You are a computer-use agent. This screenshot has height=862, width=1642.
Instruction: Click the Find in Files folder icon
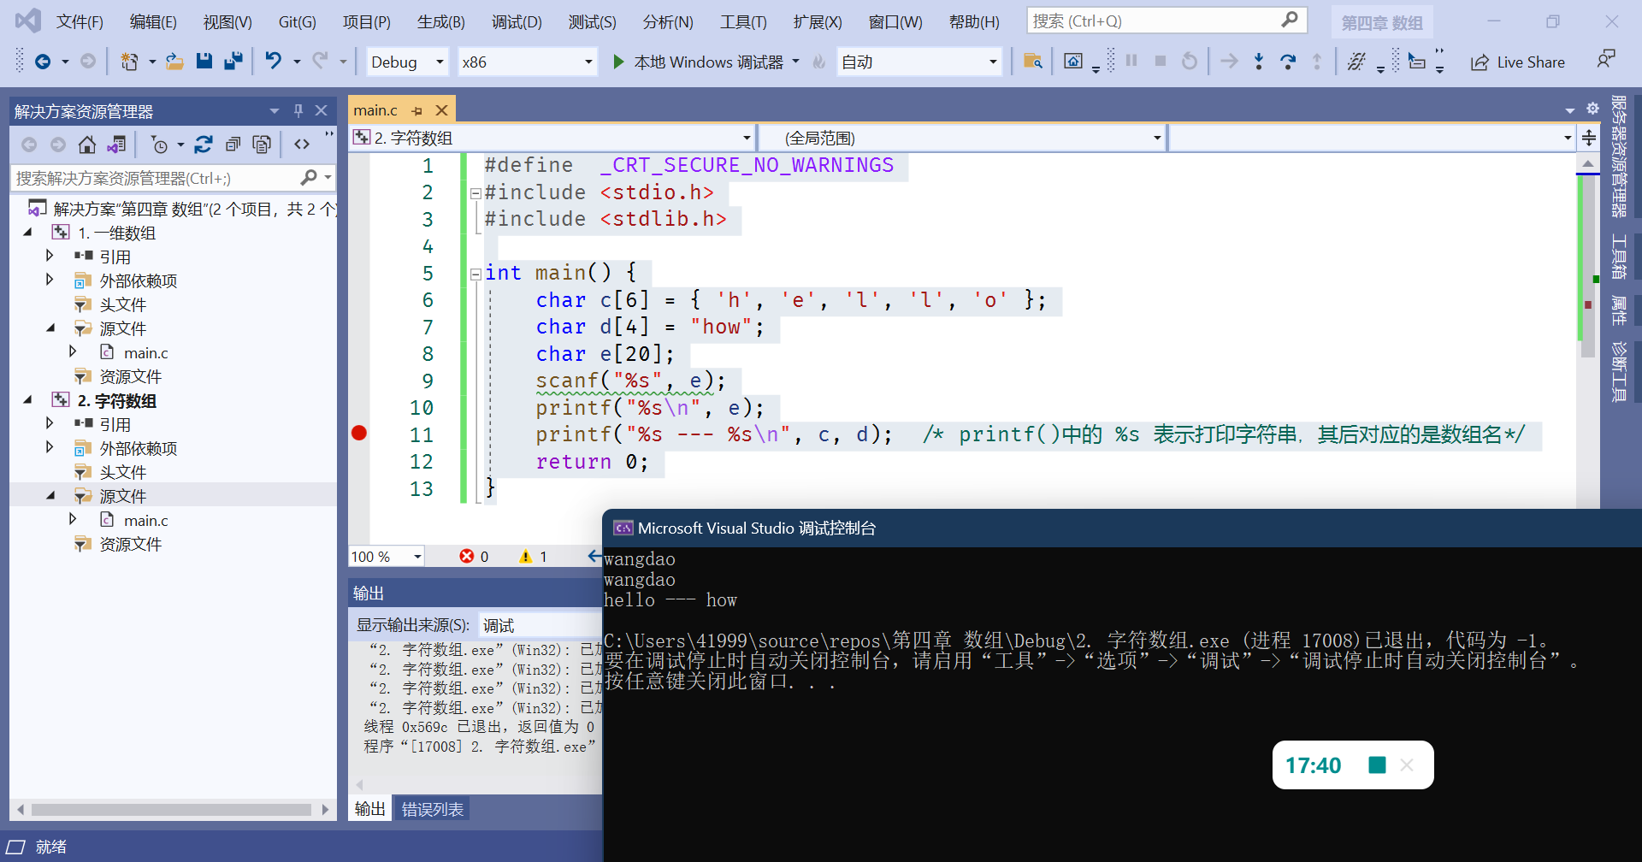click(1032, 62)
